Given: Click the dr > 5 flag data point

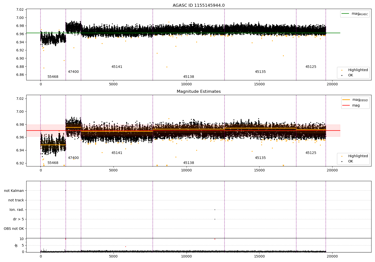Looking at the screenshot, I should pos(215,219).
